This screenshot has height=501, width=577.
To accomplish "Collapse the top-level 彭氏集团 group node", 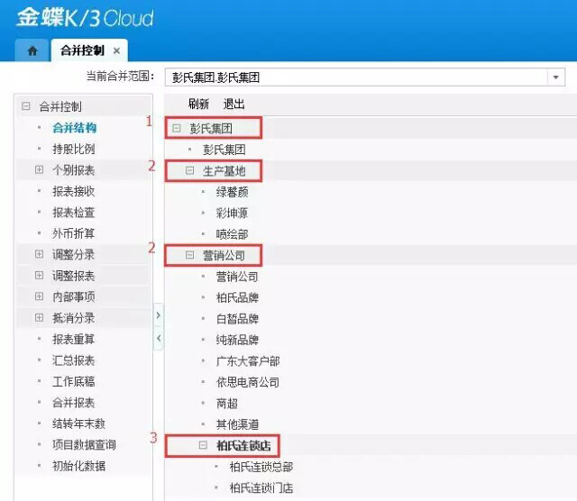I will pyautogui.click(x=177, y=128).
